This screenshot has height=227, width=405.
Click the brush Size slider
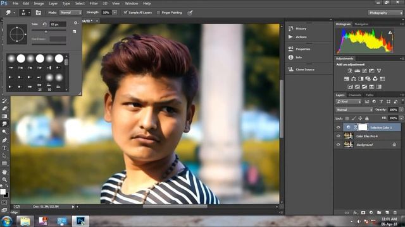49,31
